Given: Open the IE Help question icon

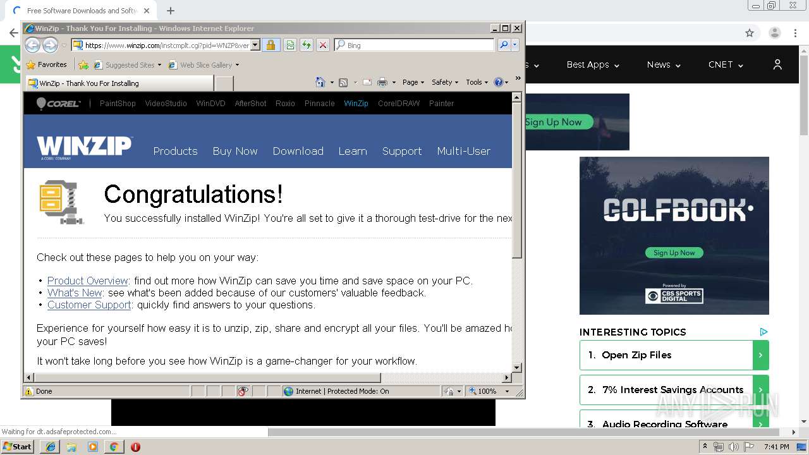Looking at the screenshot, I should pyautogui.click(x=498, y=82).
